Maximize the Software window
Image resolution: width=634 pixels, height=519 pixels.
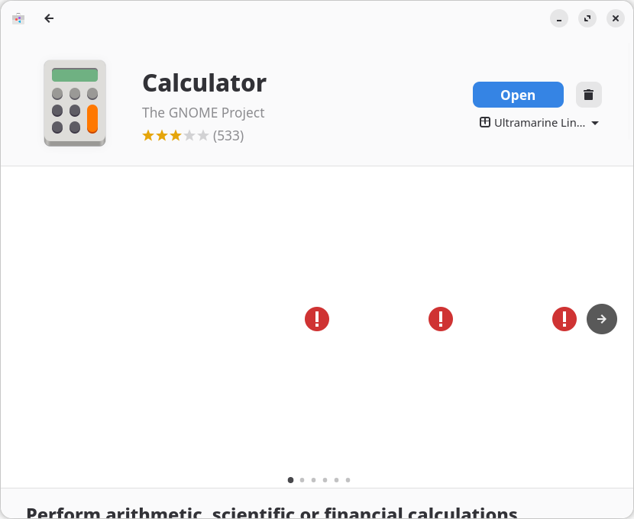coord(587,18)
